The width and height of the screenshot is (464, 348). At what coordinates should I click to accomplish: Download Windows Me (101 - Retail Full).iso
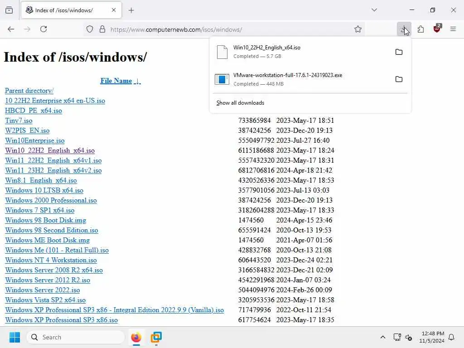[57, 250]
